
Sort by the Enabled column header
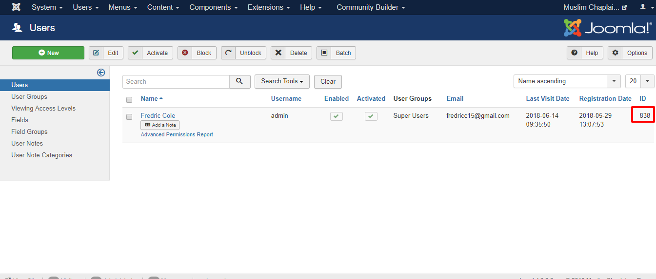click(x=337, y=99)
